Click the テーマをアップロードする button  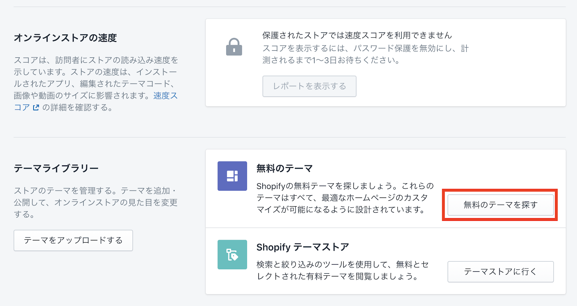[73, 240]
